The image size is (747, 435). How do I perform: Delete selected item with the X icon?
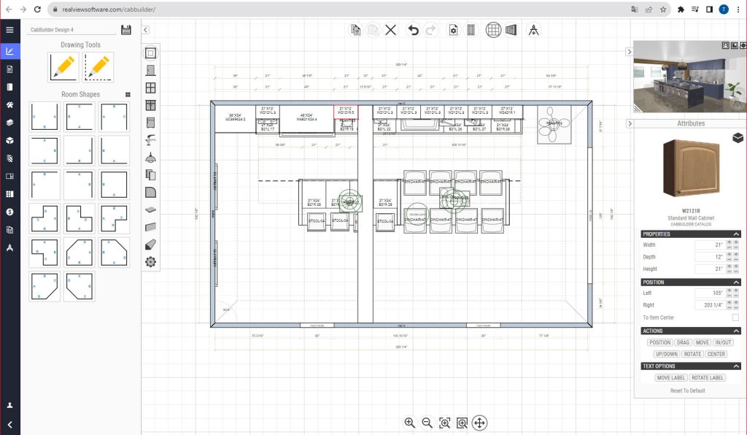391,30
